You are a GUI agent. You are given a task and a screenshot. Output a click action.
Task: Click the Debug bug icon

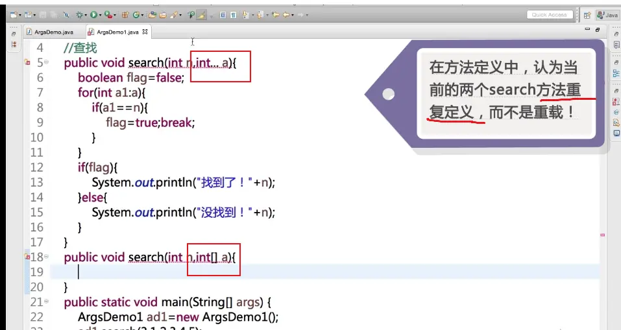point(79,15)
